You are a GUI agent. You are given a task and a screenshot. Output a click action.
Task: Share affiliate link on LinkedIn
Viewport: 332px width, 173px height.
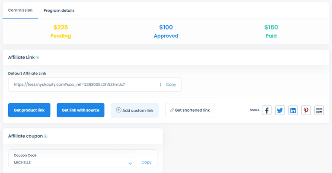[293, 110]
